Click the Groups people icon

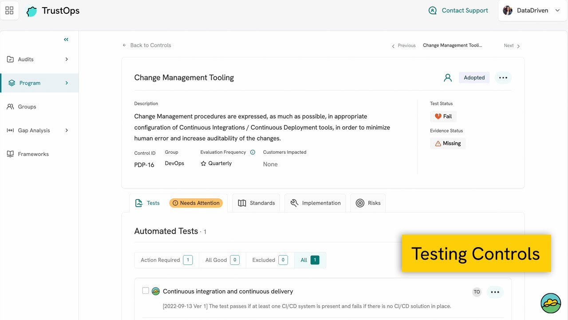point(10,107)
